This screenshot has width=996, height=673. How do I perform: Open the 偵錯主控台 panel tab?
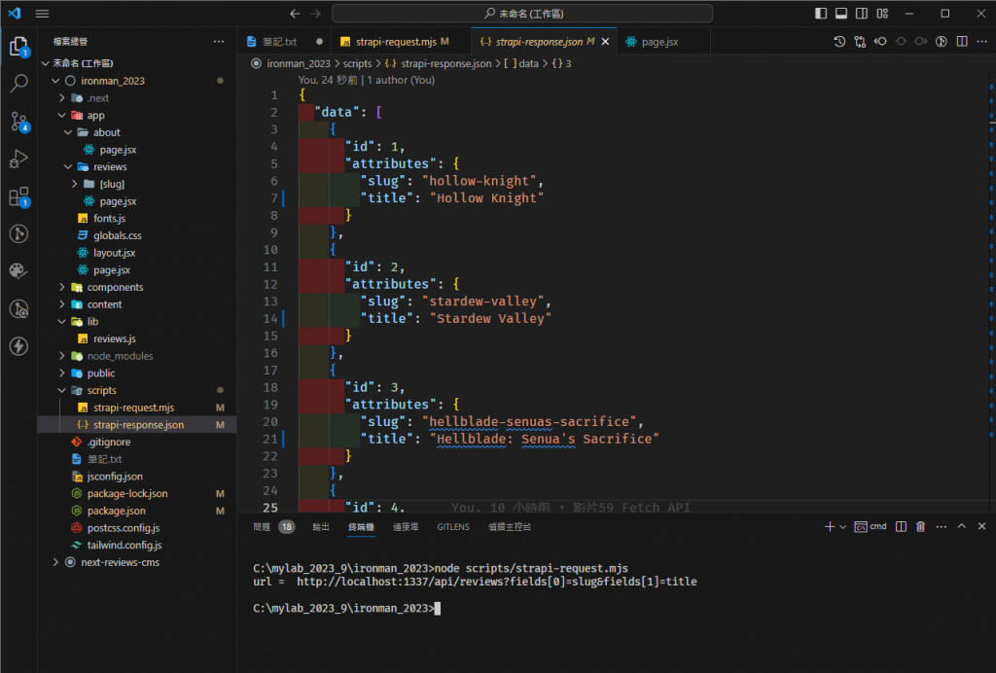click(510, 526)
